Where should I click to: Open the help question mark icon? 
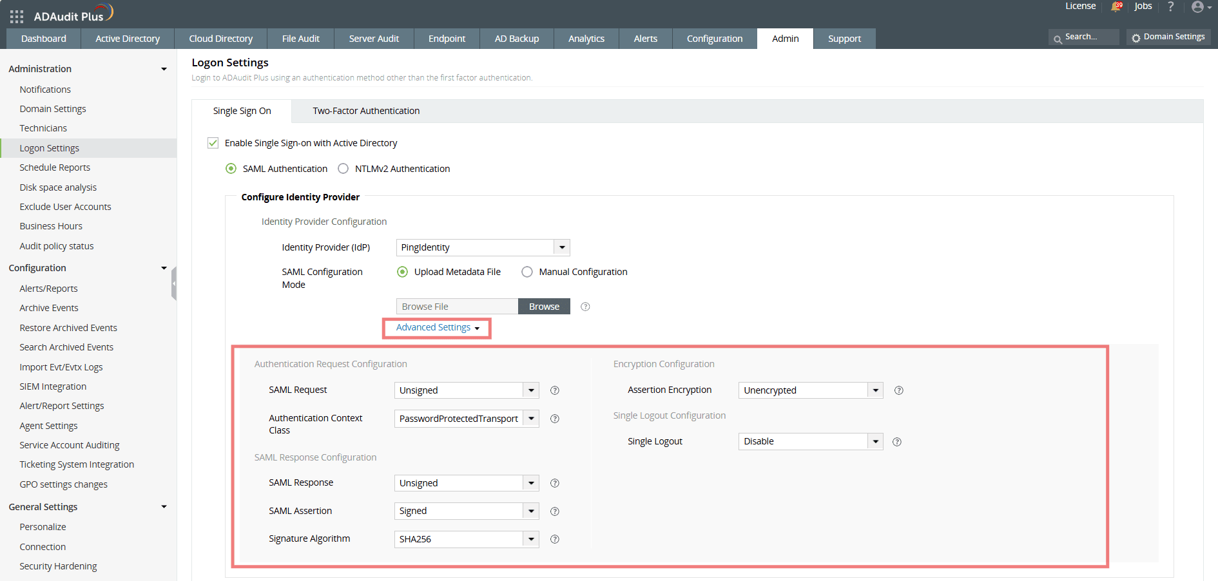[1170, 8]
